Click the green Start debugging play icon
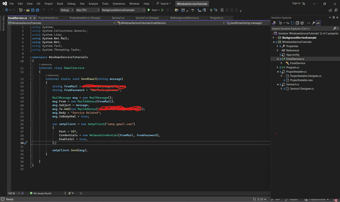 pos(149,10)
